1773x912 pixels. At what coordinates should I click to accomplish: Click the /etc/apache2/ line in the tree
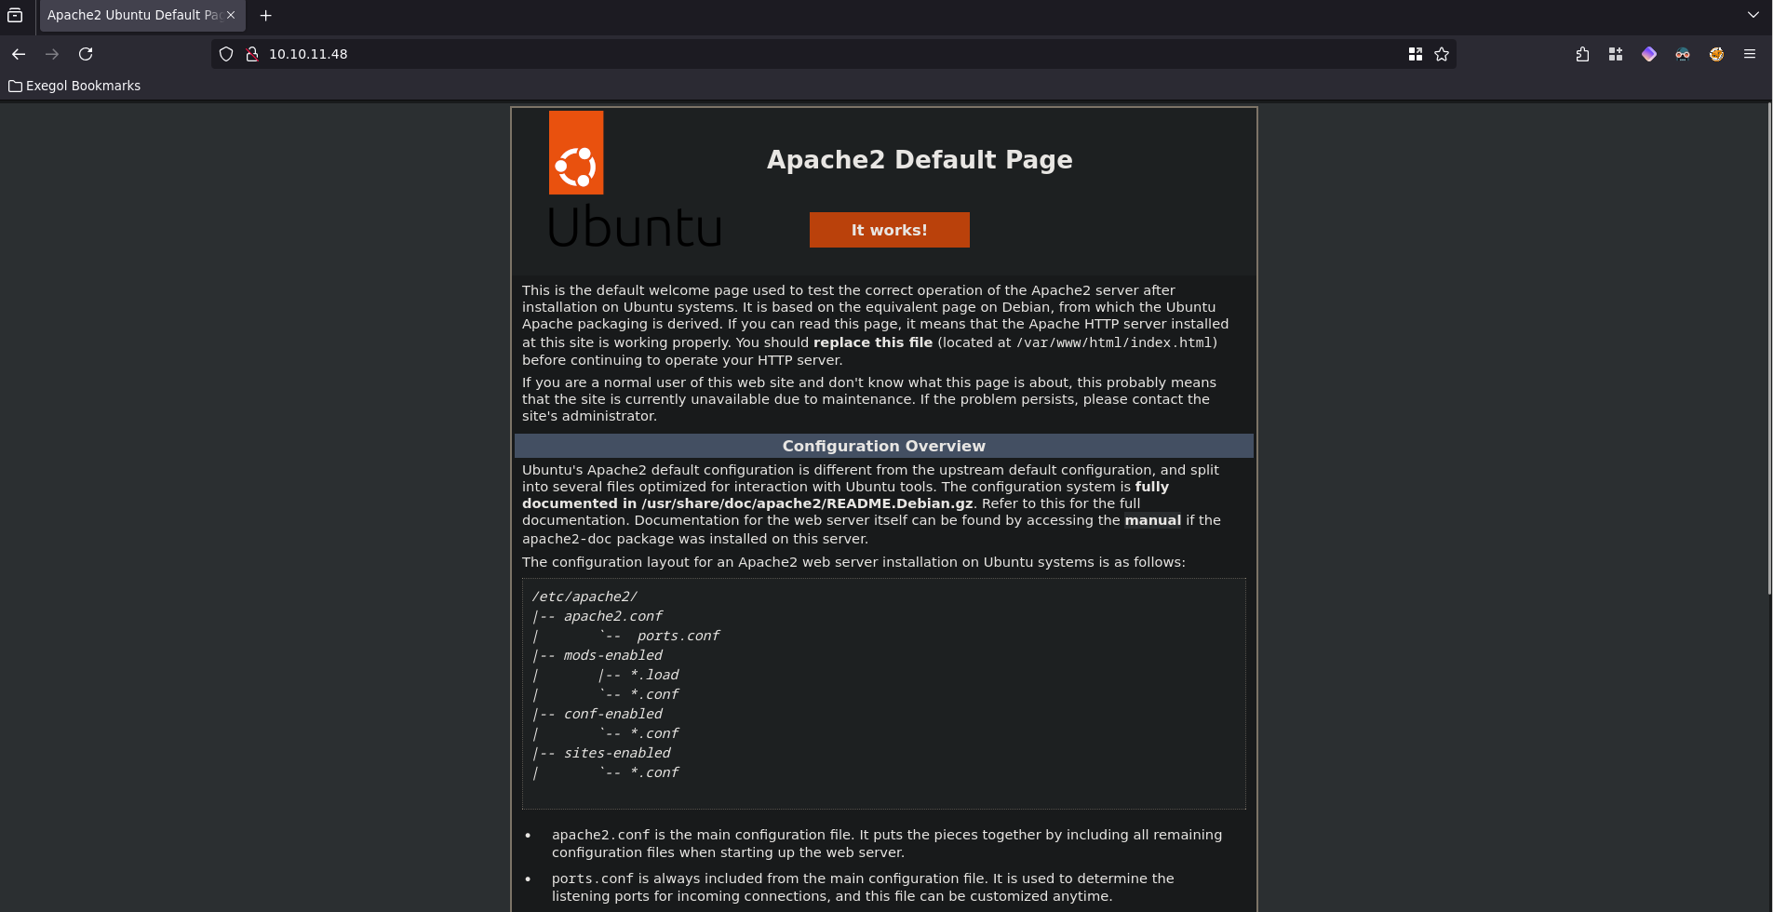pos(584,597)
